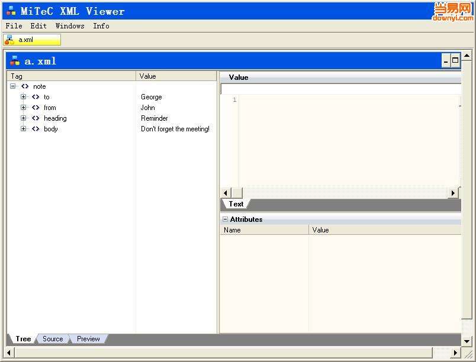
Task: Click the element icon beside the from tag
Action: tap(36, 108)
